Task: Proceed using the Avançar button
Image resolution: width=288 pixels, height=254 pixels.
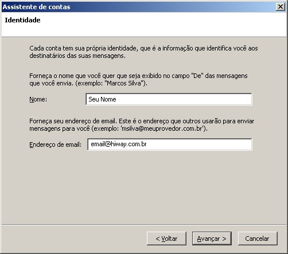Action: coord(212,239)
